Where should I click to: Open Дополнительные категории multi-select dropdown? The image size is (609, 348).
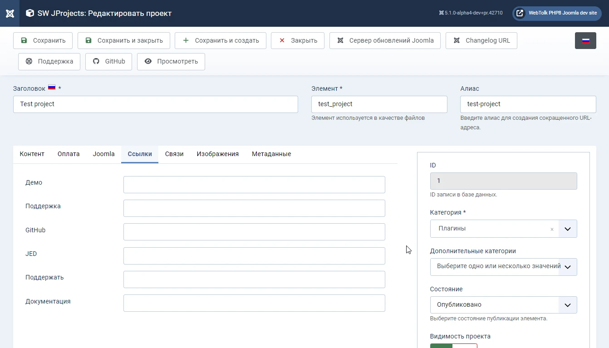point(504,267)
